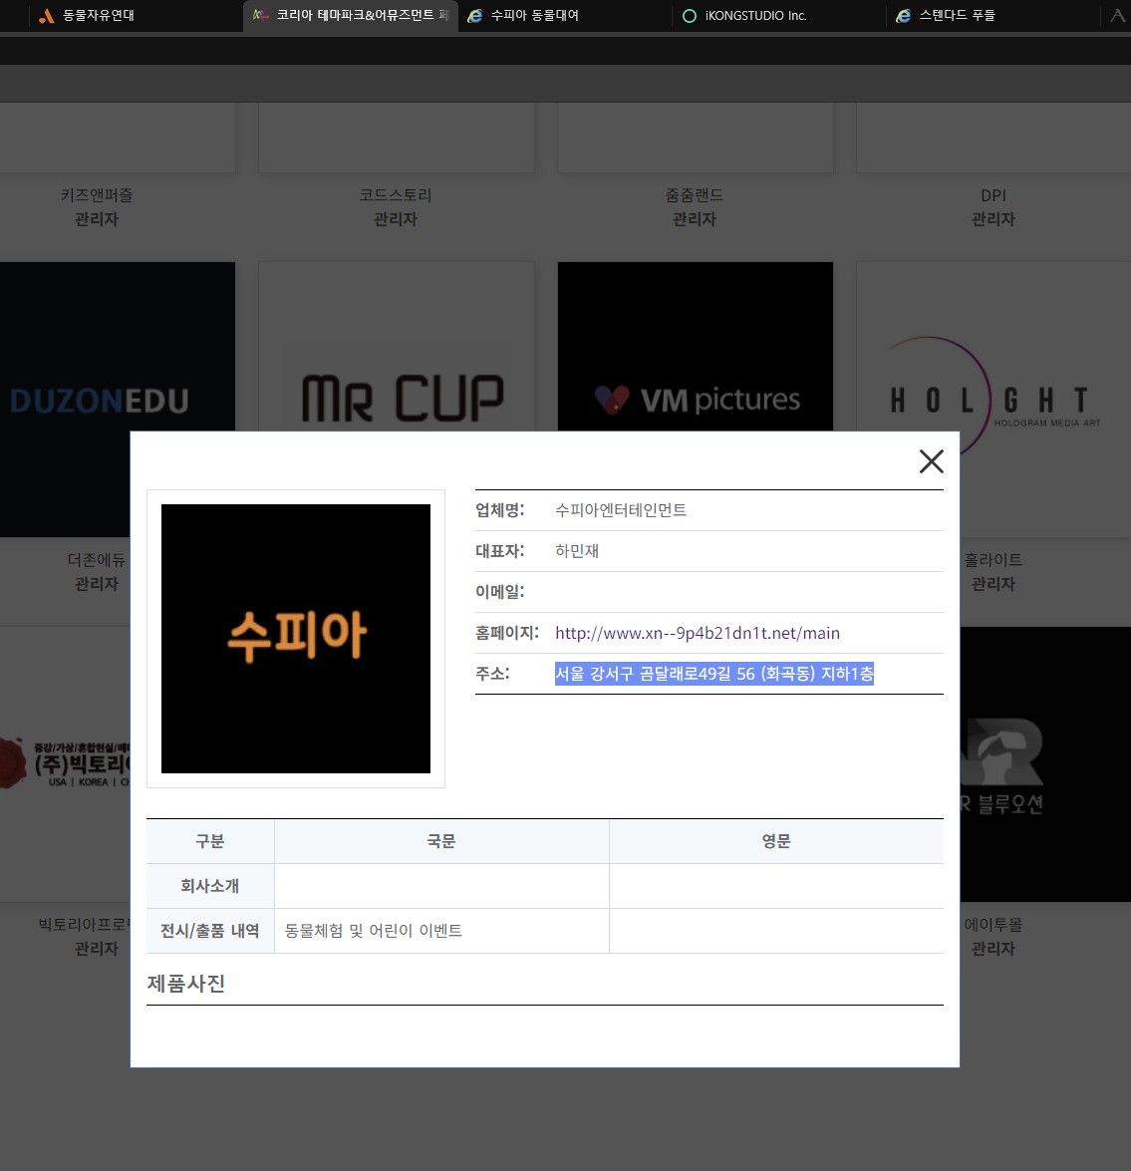Click the 업체명 label
The width and height of the screenshot is (1131, 1171).
pyautogui.click(x=499, y=510)
